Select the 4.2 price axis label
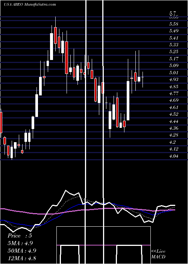Screen dimensions: 188x264 point(173,142)
